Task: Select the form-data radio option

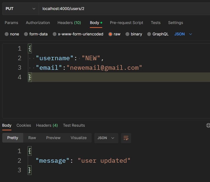Action: click(x=26, y=34)
